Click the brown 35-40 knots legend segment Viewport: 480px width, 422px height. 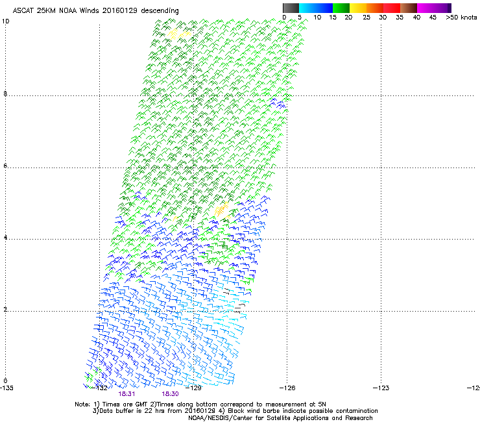pyautogui.click(x=409, y=8)
